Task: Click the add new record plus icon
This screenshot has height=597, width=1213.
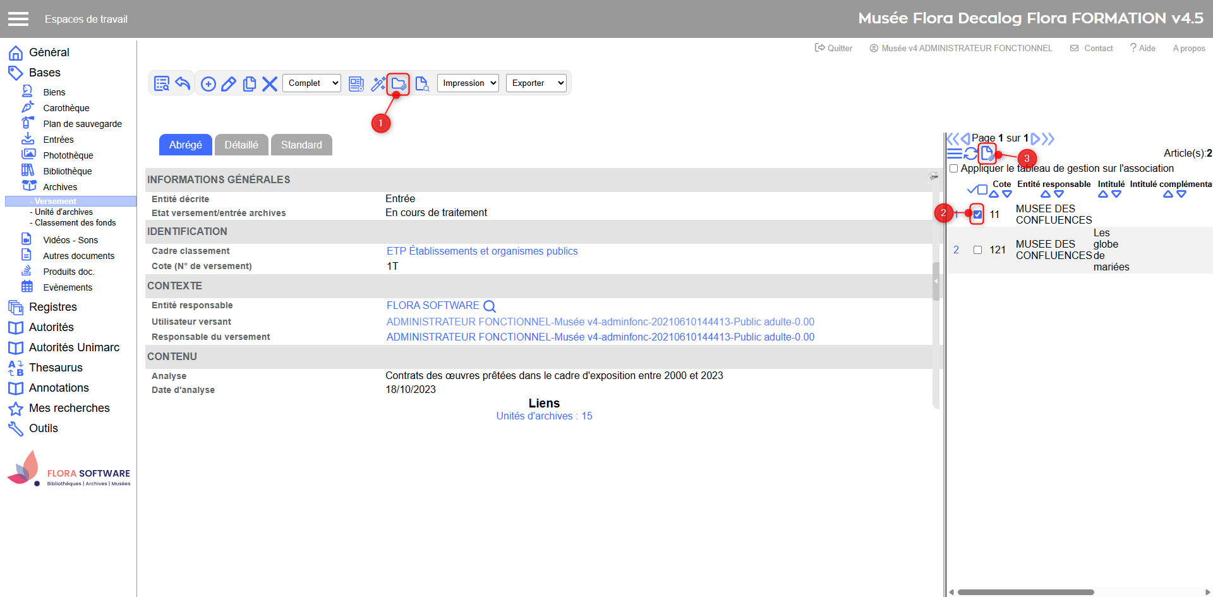Action: 208,83
